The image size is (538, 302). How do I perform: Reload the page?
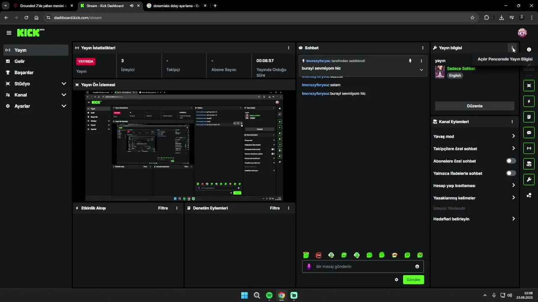pos(26,18)
